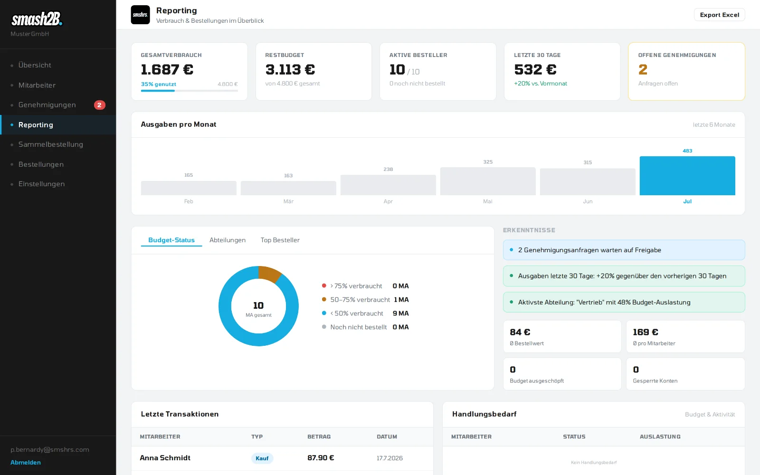Screen dimensions: 760x475
Task: Click the Feb bar in the chart
Action: (x=189, y=188)
